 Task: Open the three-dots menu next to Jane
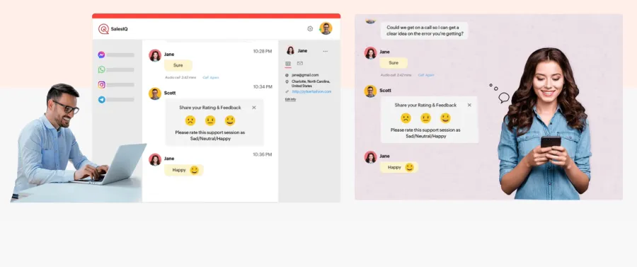[326, 51]
